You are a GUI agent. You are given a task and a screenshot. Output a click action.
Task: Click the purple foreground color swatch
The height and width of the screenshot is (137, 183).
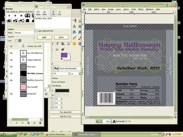[64, 55]
